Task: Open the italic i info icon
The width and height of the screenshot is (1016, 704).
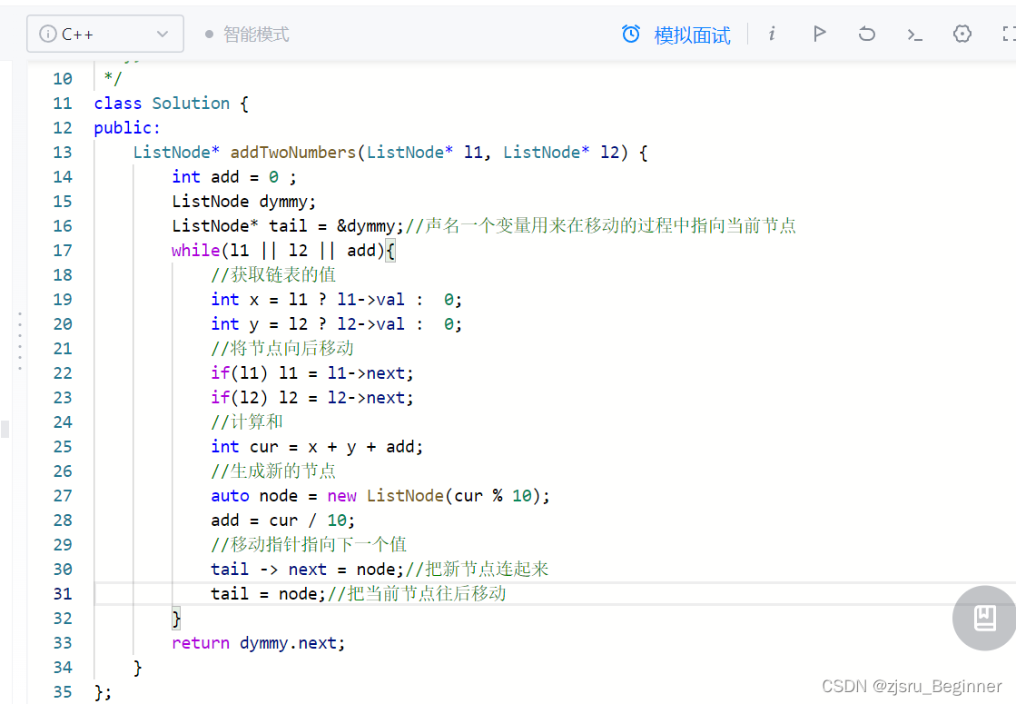Action: click(x=772, y=34)
